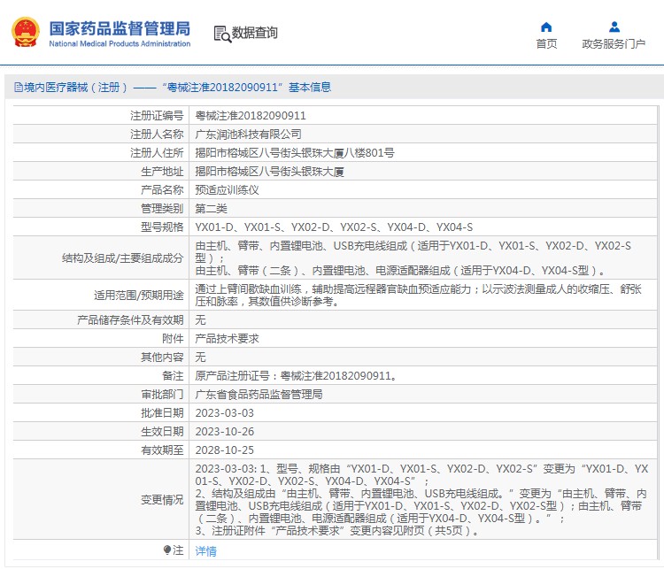The height and width of the screenshot is (569, 664).
Task: Click the 审批部门 value 广东省食品药品监督管理局
Action: tap(259, 394)
